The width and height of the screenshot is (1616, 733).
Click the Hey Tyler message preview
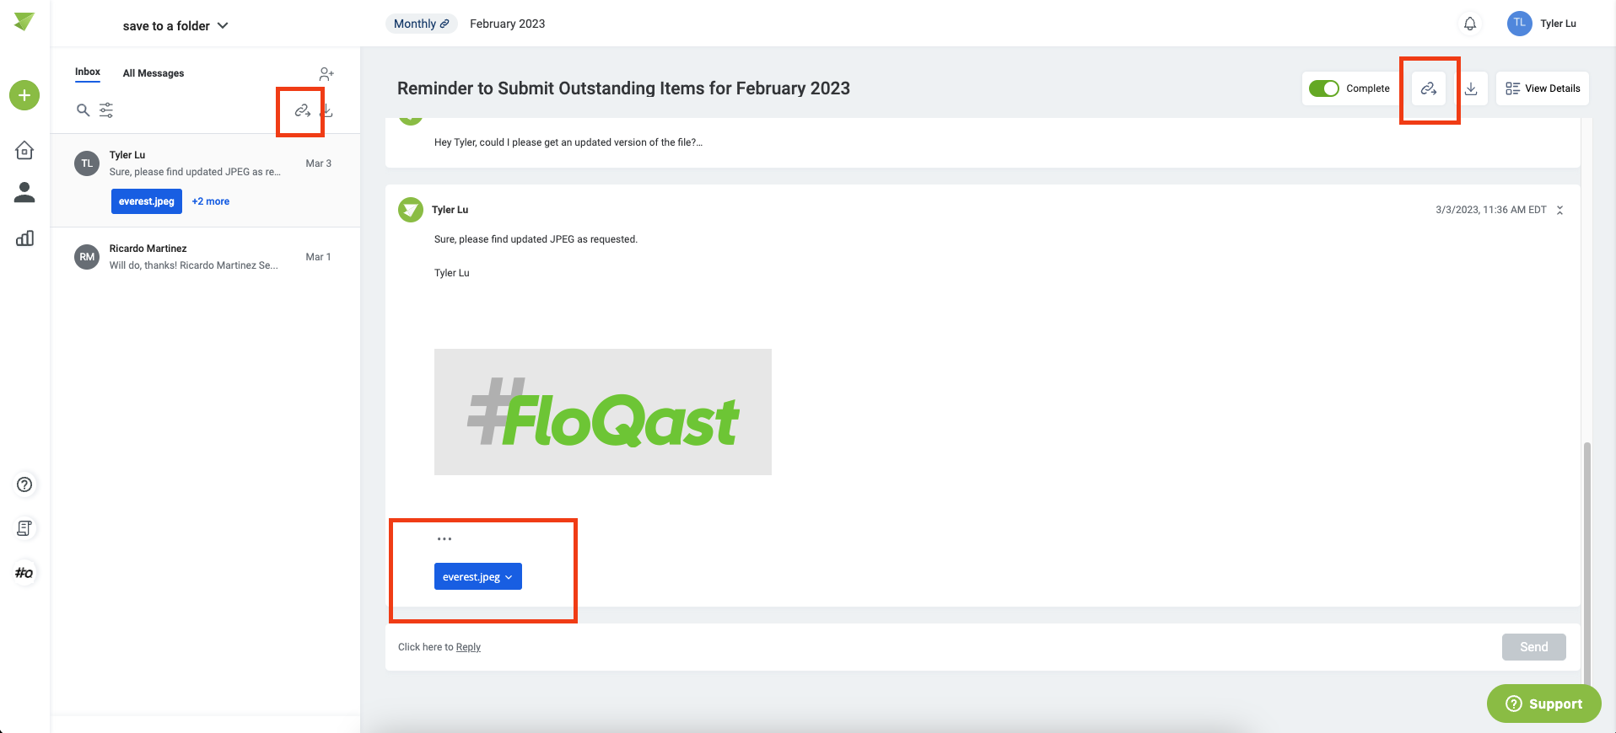(568, 142)
